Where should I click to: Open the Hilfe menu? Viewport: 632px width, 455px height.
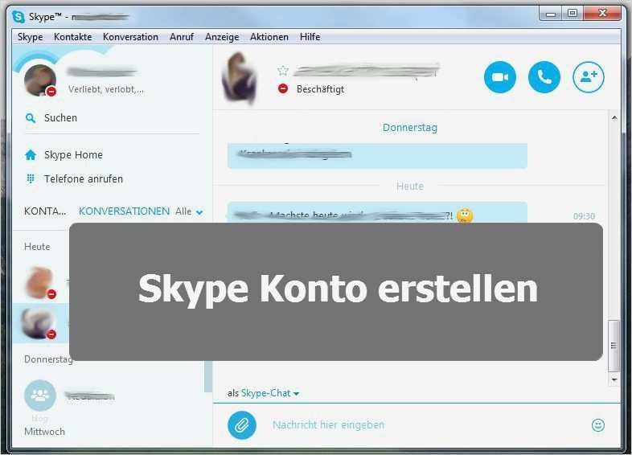tap(310, 37)
